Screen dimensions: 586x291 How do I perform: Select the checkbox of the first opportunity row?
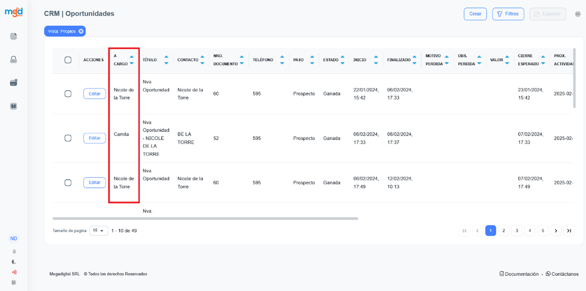(68, 94)
